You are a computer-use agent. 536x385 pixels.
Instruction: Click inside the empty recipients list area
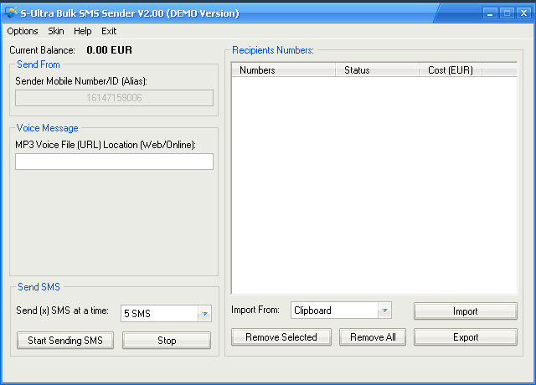pyautogui.click(x=374, y=184)
